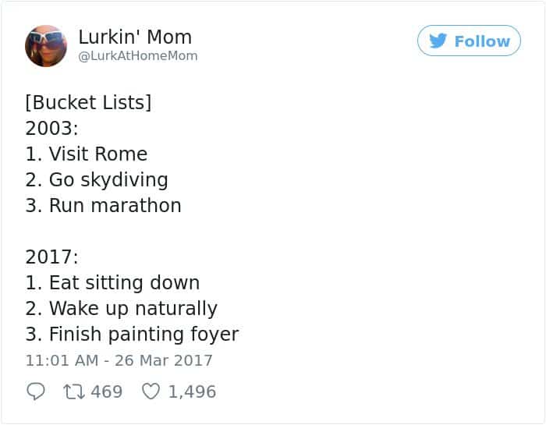Open Lurkin' Mom's profile picture
This screenshot has height=425, width=546.
click(46, 45)
